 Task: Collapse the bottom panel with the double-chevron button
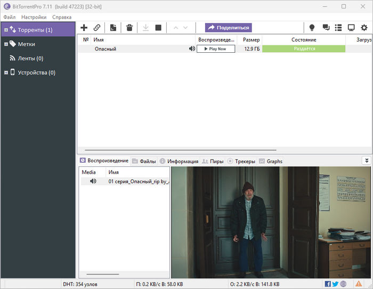tap(366, 160)
